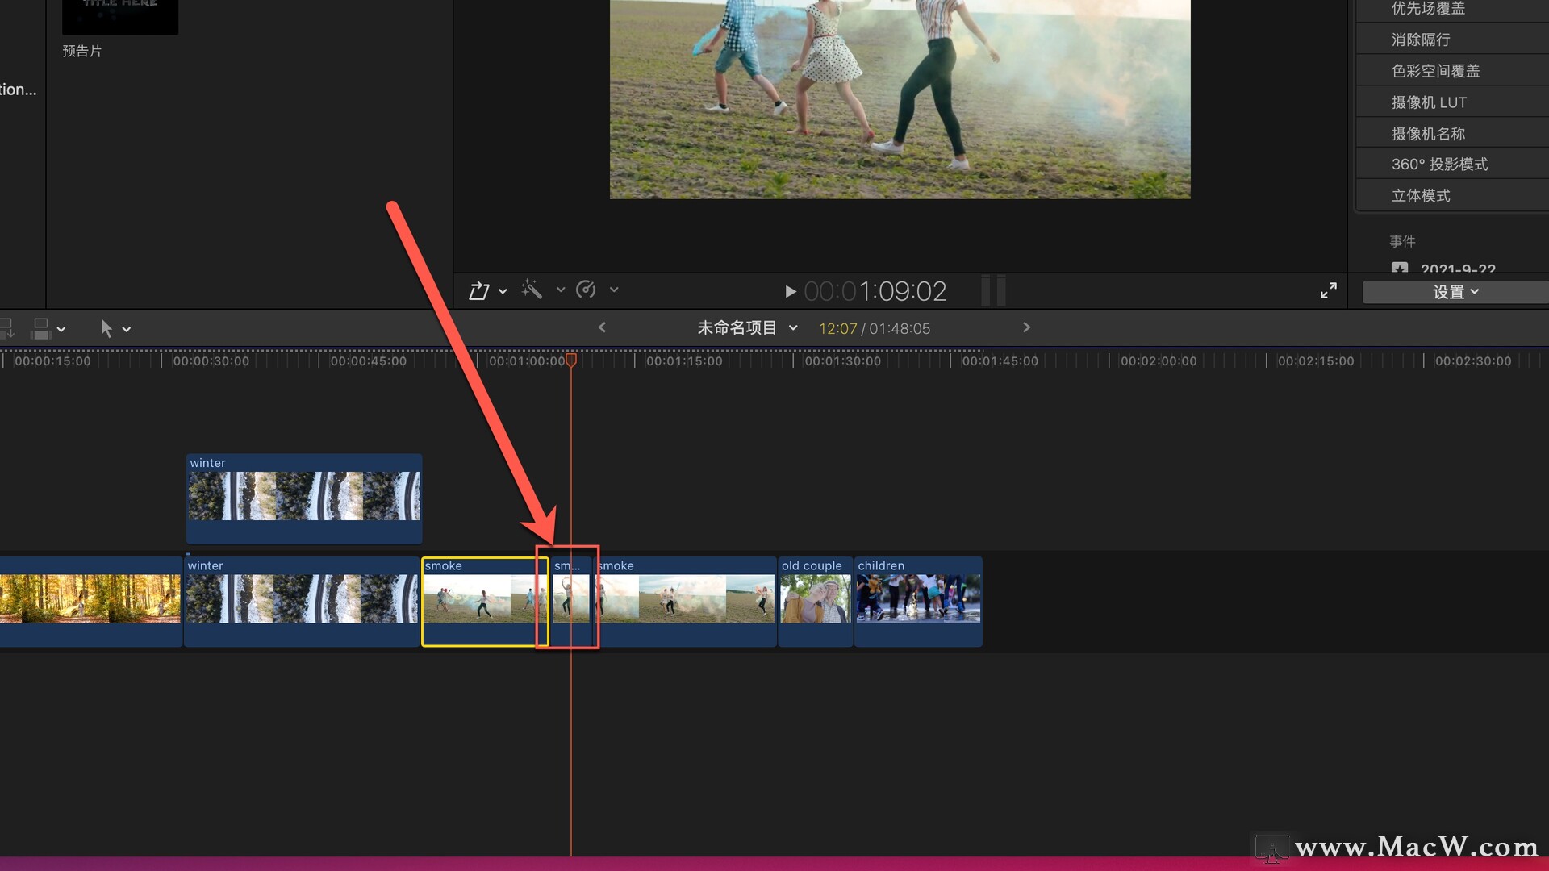
Task: Go back in timeline history
Action: tap(602, 327)
